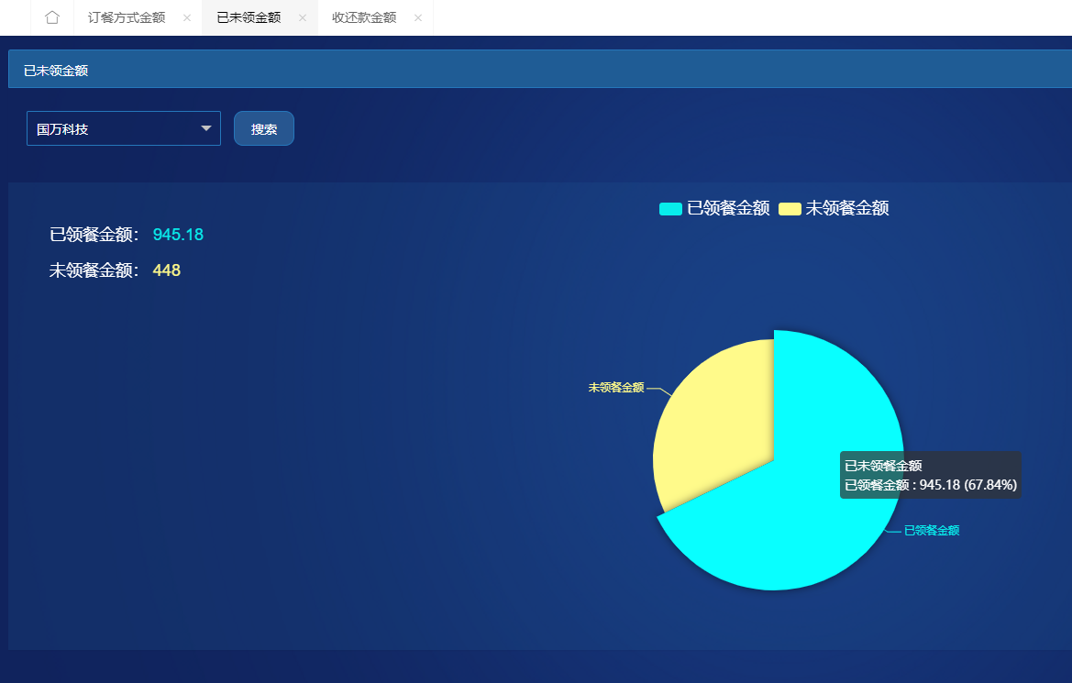
Task: Click the 已领餐金额 pie slice label
Action: [x=932, y=531]
